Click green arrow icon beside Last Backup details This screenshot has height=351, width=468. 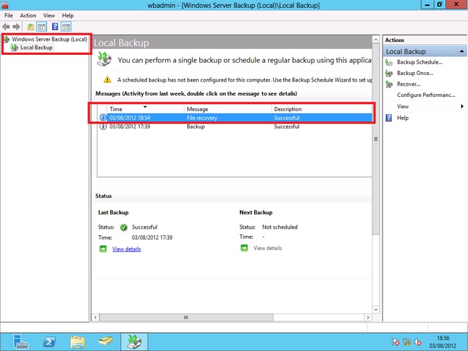coord(103,249)
